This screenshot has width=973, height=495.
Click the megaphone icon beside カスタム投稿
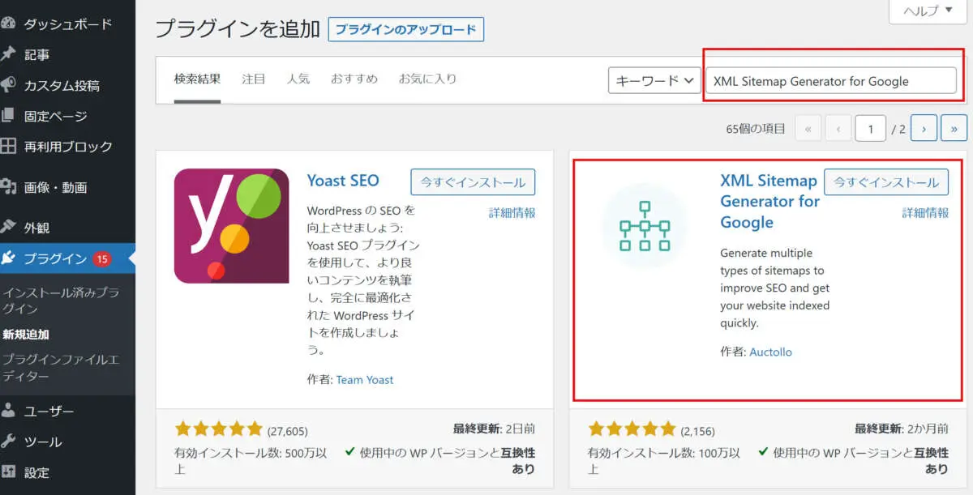[8, 85]
